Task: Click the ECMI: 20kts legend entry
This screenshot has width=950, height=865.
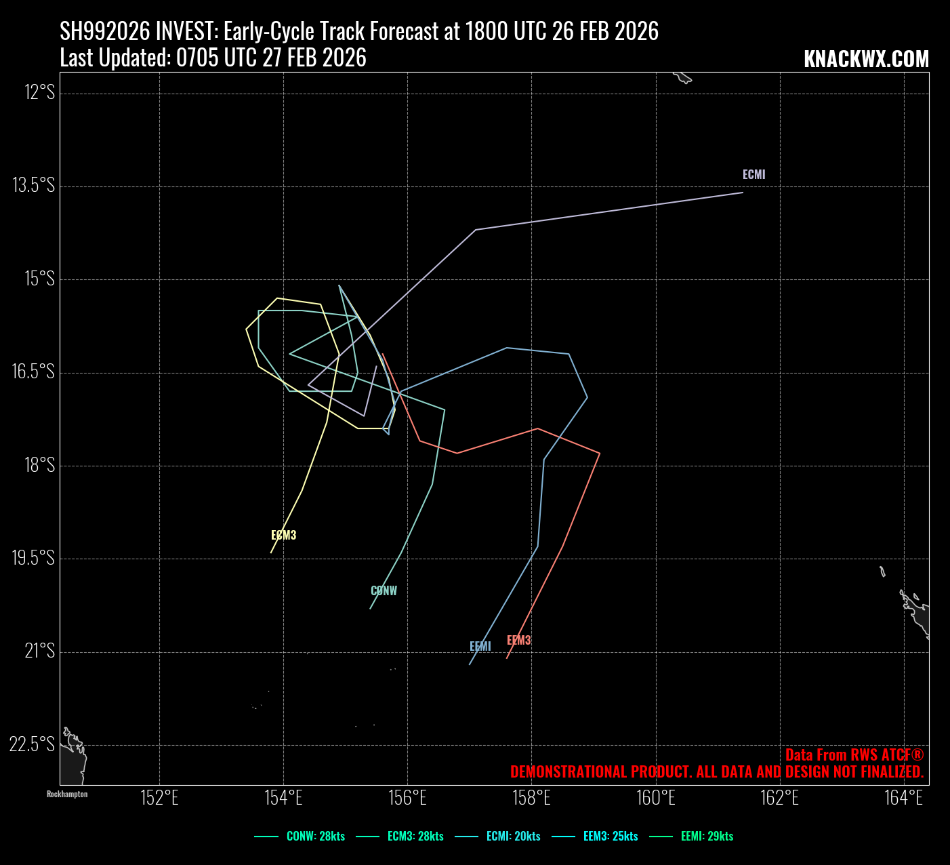Action: pos(513,837)
